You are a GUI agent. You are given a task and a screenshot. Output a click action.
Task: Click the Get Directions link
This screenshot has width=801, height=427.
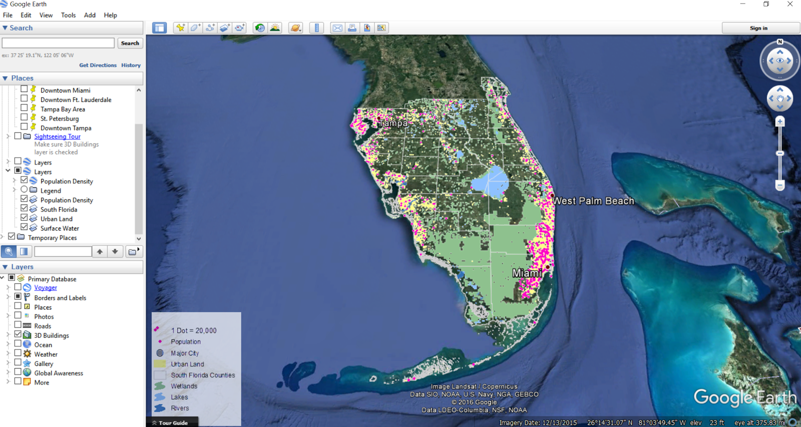tap(98, 65)
